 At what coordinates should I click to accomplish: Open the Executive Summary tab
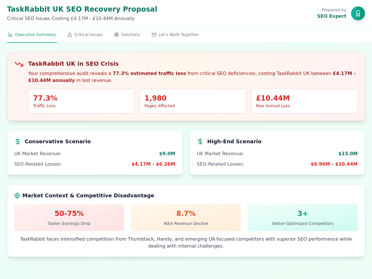point(32,35)
